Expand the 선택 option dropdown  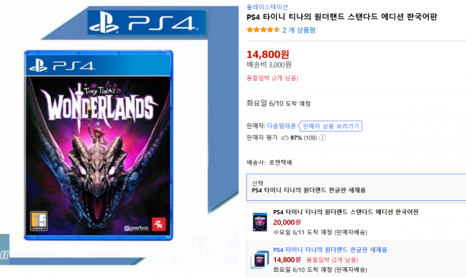(356, 187)
